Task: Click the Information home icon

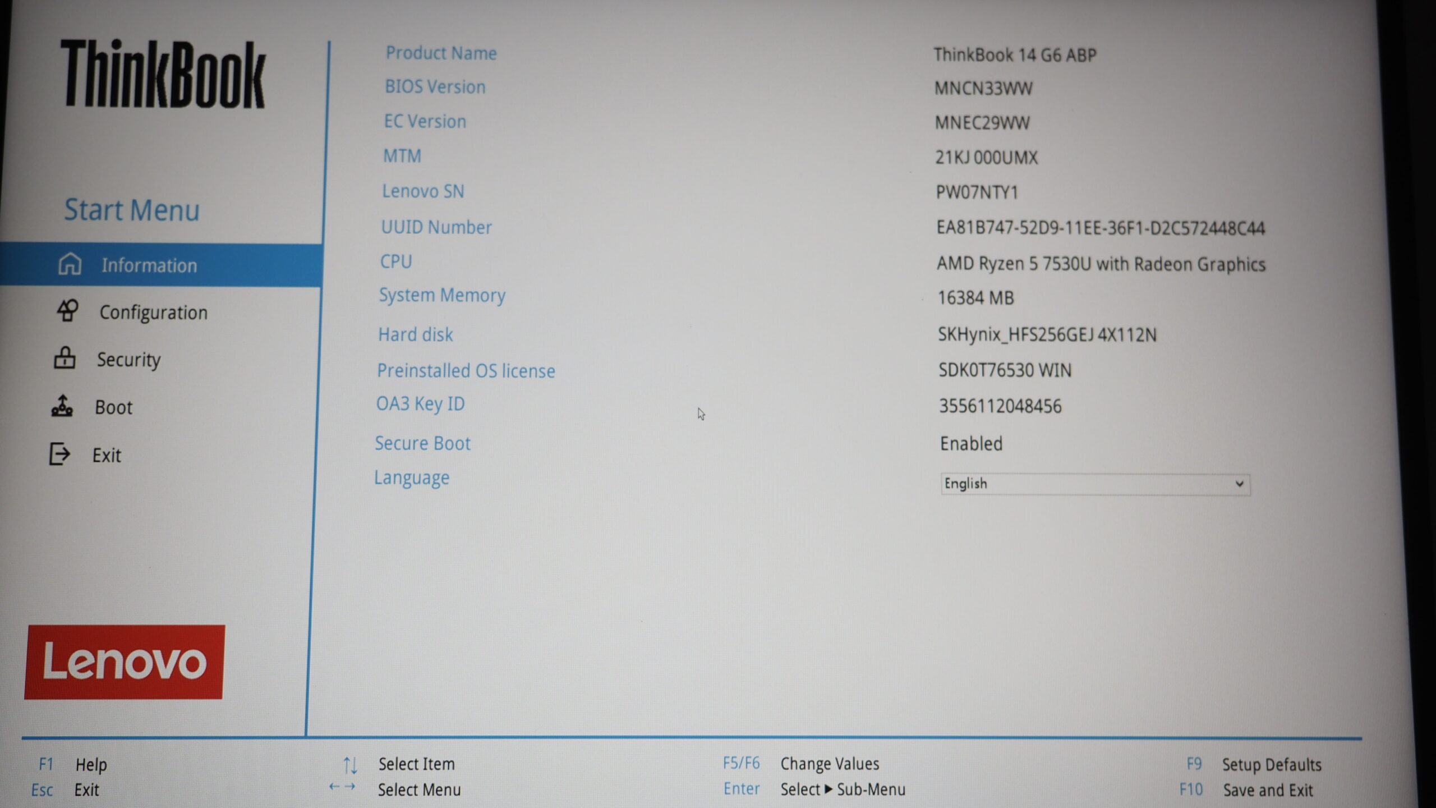Action: click(x=70, y=264)
